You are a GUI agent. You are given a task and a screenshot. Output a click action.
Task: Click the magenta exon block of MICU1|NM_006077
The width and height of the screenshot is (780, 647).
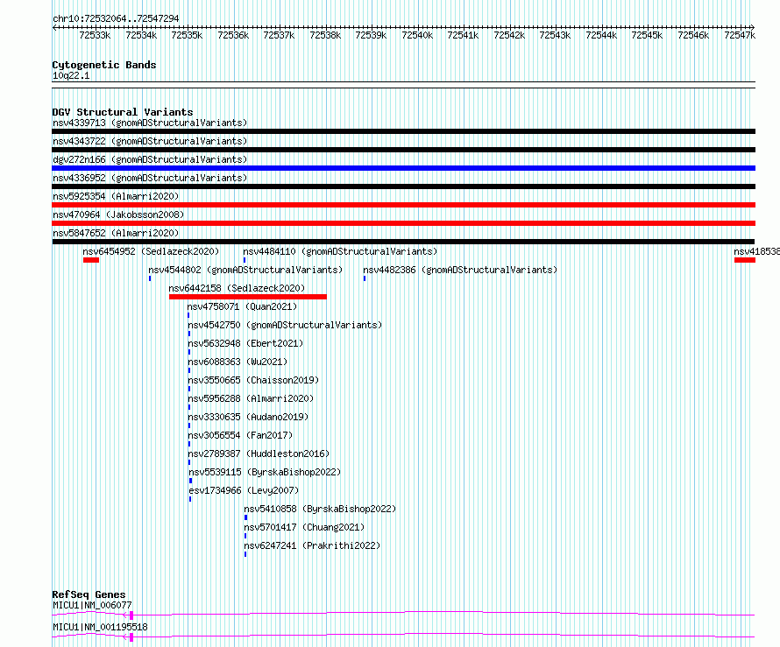[x=131, y=615]
